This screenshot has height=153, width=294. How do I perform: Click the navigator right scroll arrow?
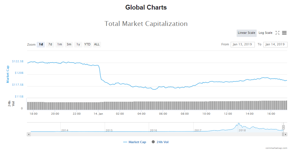point(286,134)
